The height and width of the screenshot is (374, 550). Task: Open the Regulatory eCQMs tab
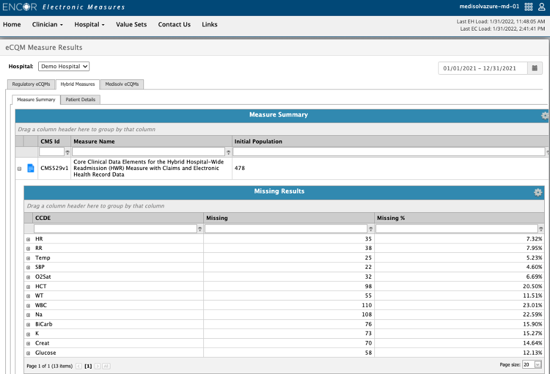tap(31, 84)
